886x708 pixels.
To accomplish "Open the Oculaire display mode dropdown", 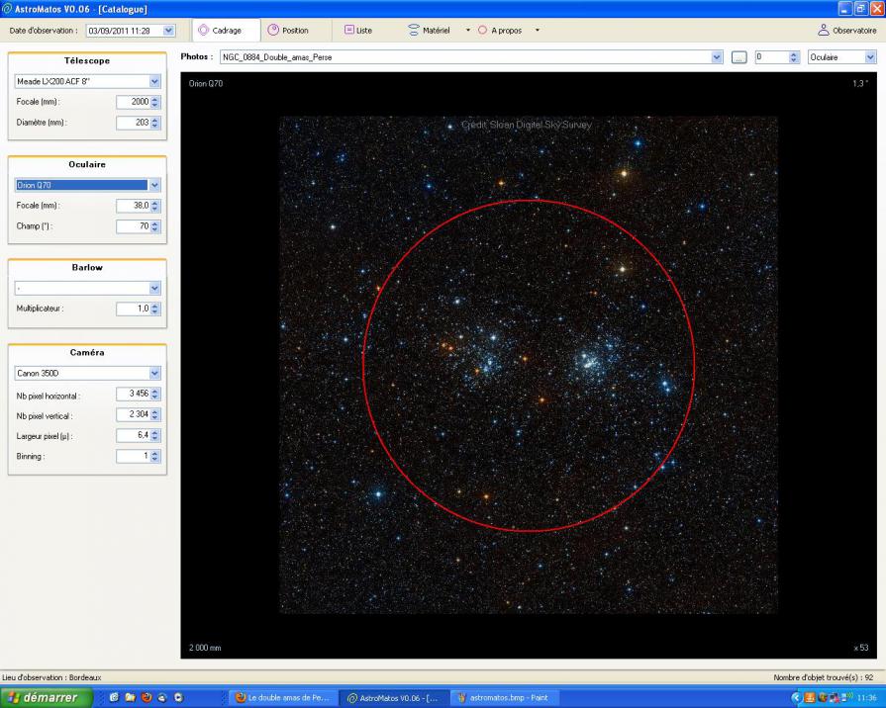I will pos(869,57).
